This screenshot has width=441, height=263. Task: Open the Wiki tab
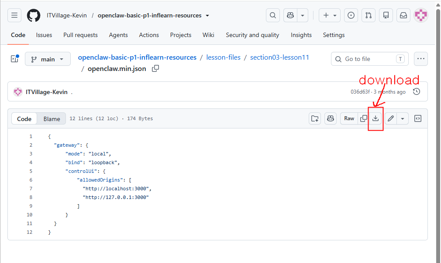pyautogui.click(x=208, y=35)
